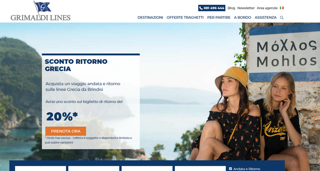This screenshot has height=171, width=320.
Task: Open the Offerte Traghetti menu
Action: click(185, 17)
